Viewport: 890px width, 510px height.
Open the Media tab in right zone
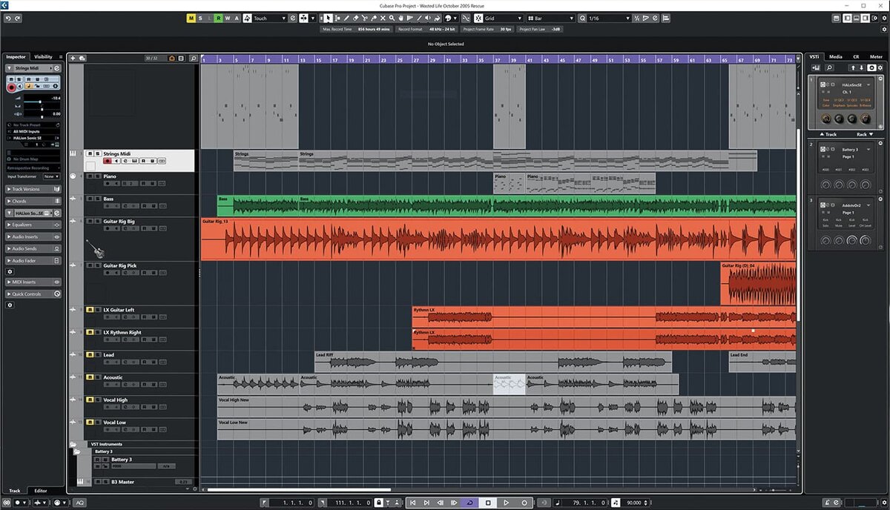tap(836, 56)
